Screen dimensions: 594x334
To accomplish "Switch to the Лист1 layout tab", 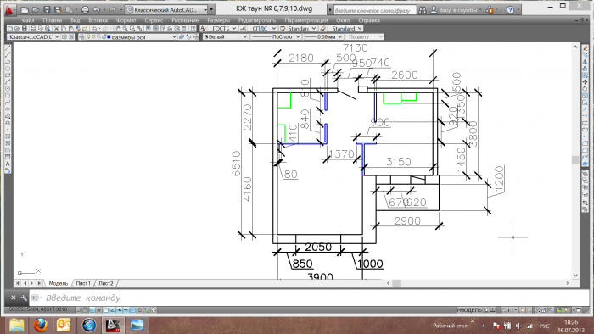I will click(83, 283).
